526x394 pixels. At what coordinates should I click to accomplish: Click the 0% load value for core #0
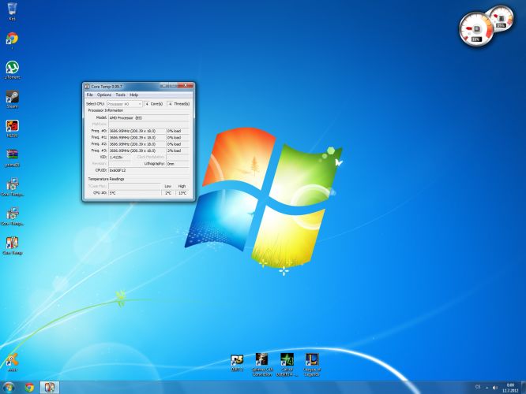[178, 131]
